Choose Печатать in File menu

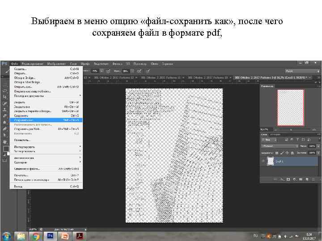tap(46, 175)
